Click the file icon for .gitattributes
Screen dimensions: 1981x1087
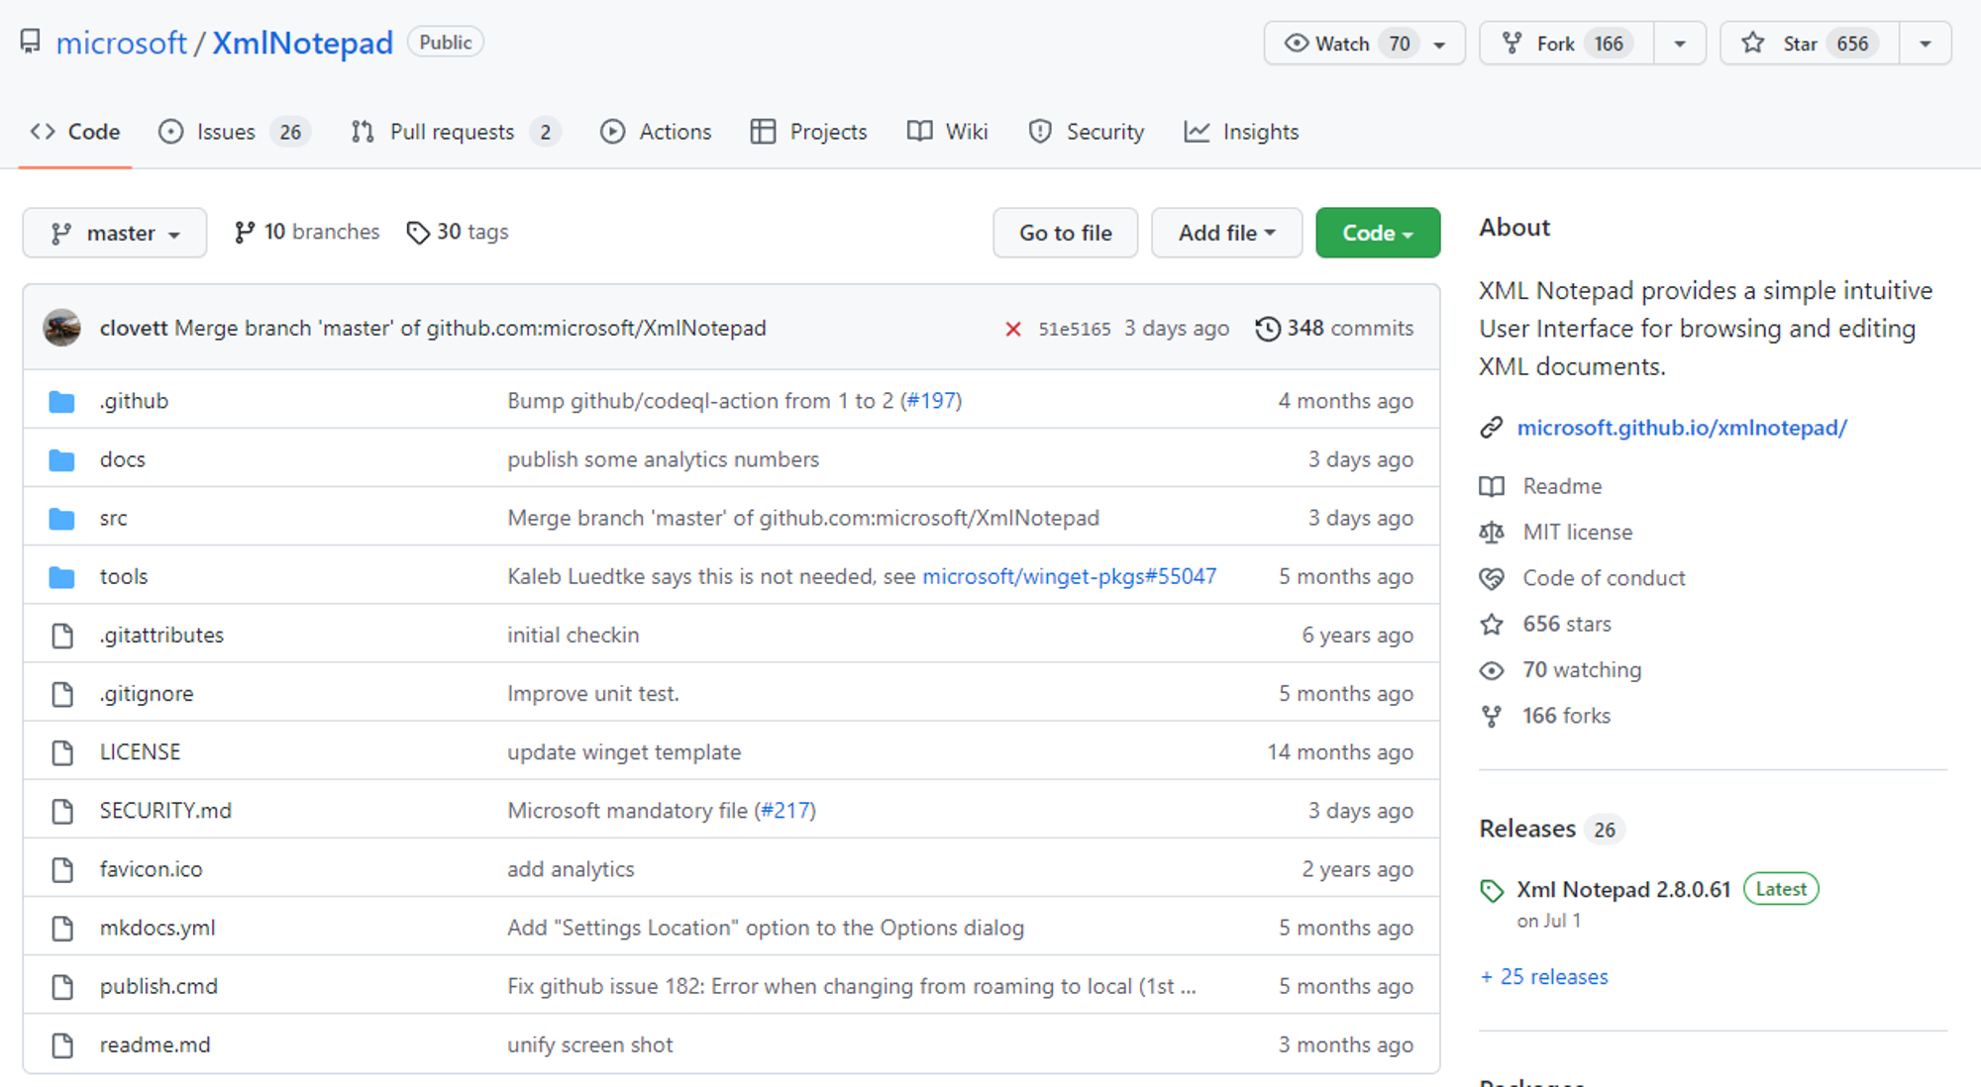(x=62, y=636)
